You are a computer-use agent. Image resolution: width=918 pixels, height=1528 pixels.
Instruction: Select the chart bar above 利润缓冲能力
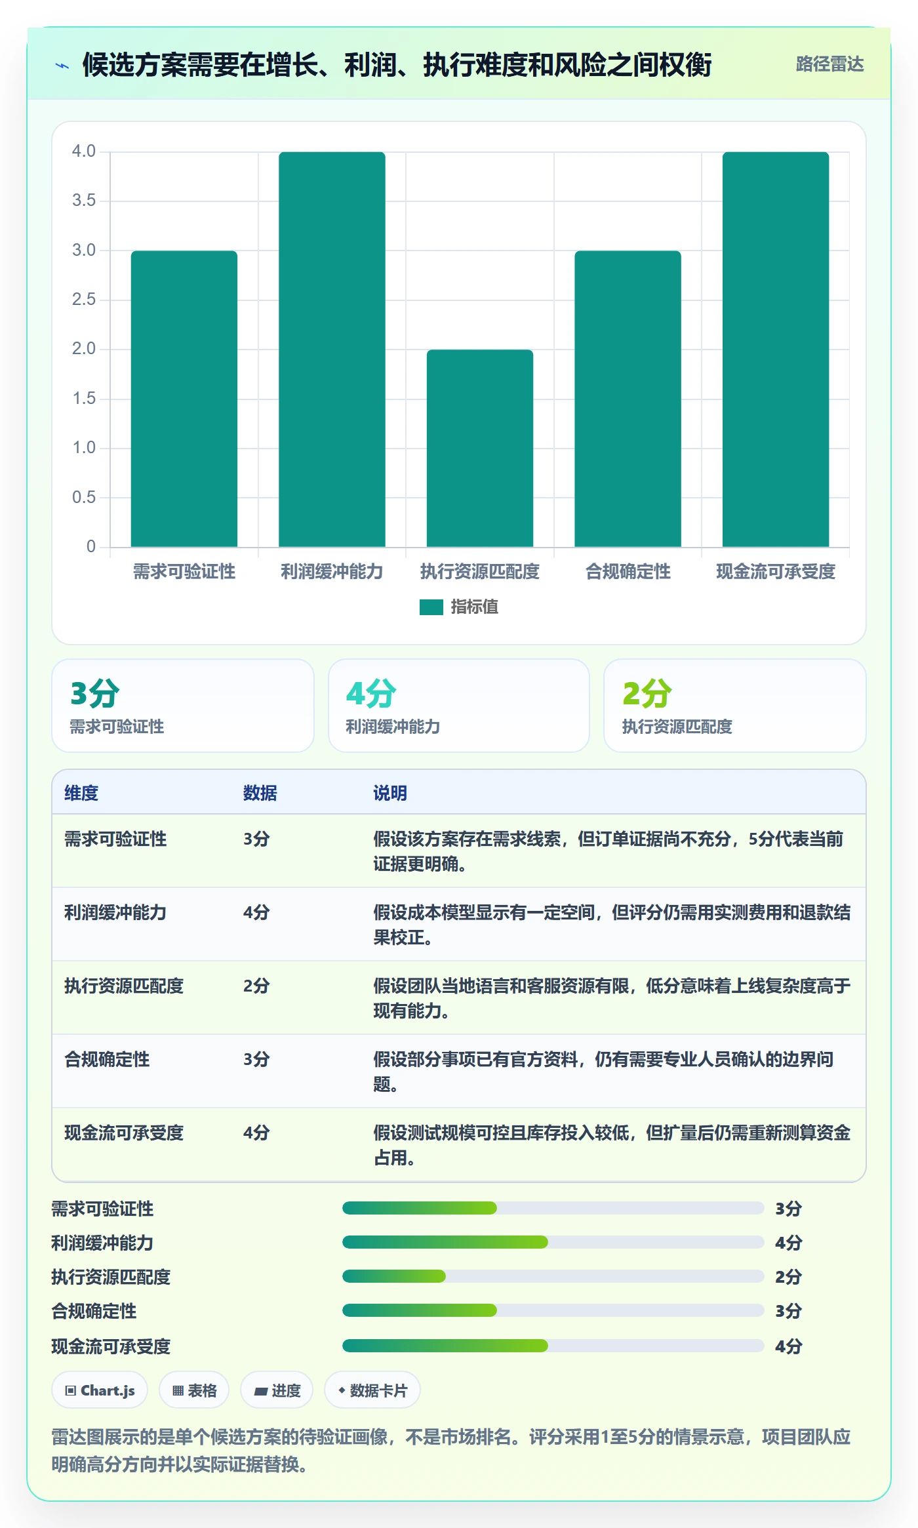[x=332, y=350]
